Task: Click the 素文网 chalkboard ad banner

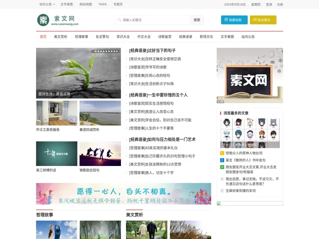Action: [250, 75]
